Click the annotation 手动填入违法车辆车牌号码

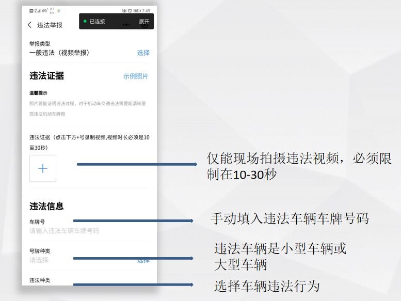pyautogui.click(x=290, y=219)
